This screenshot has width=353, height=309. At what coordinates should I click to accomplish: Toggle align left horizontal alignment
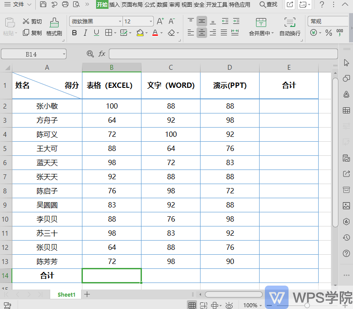[x=191, y=33]
